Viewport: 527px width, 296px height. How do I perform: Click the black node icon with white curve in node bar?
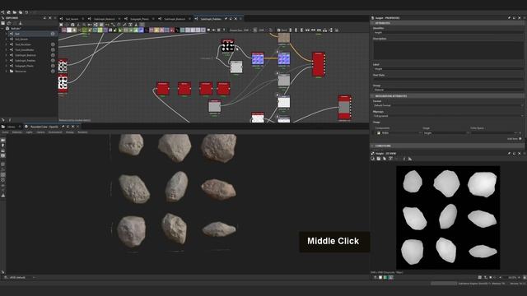[x=177, y=30]
